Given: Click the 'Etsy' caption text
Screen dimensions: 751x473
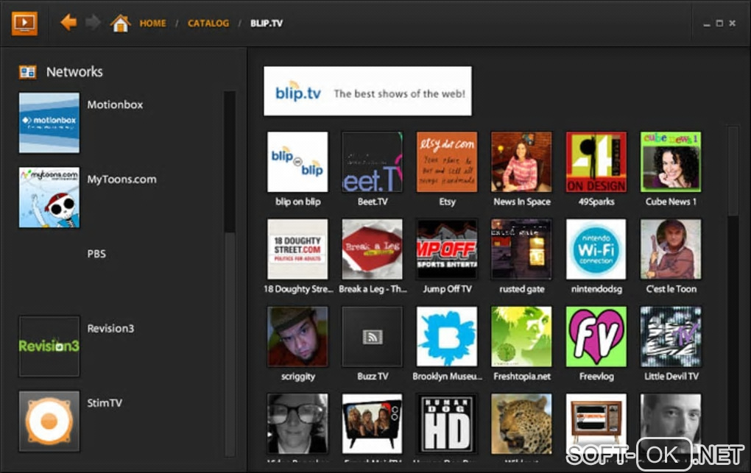Looking at the screenshot, I should (447, 202).
